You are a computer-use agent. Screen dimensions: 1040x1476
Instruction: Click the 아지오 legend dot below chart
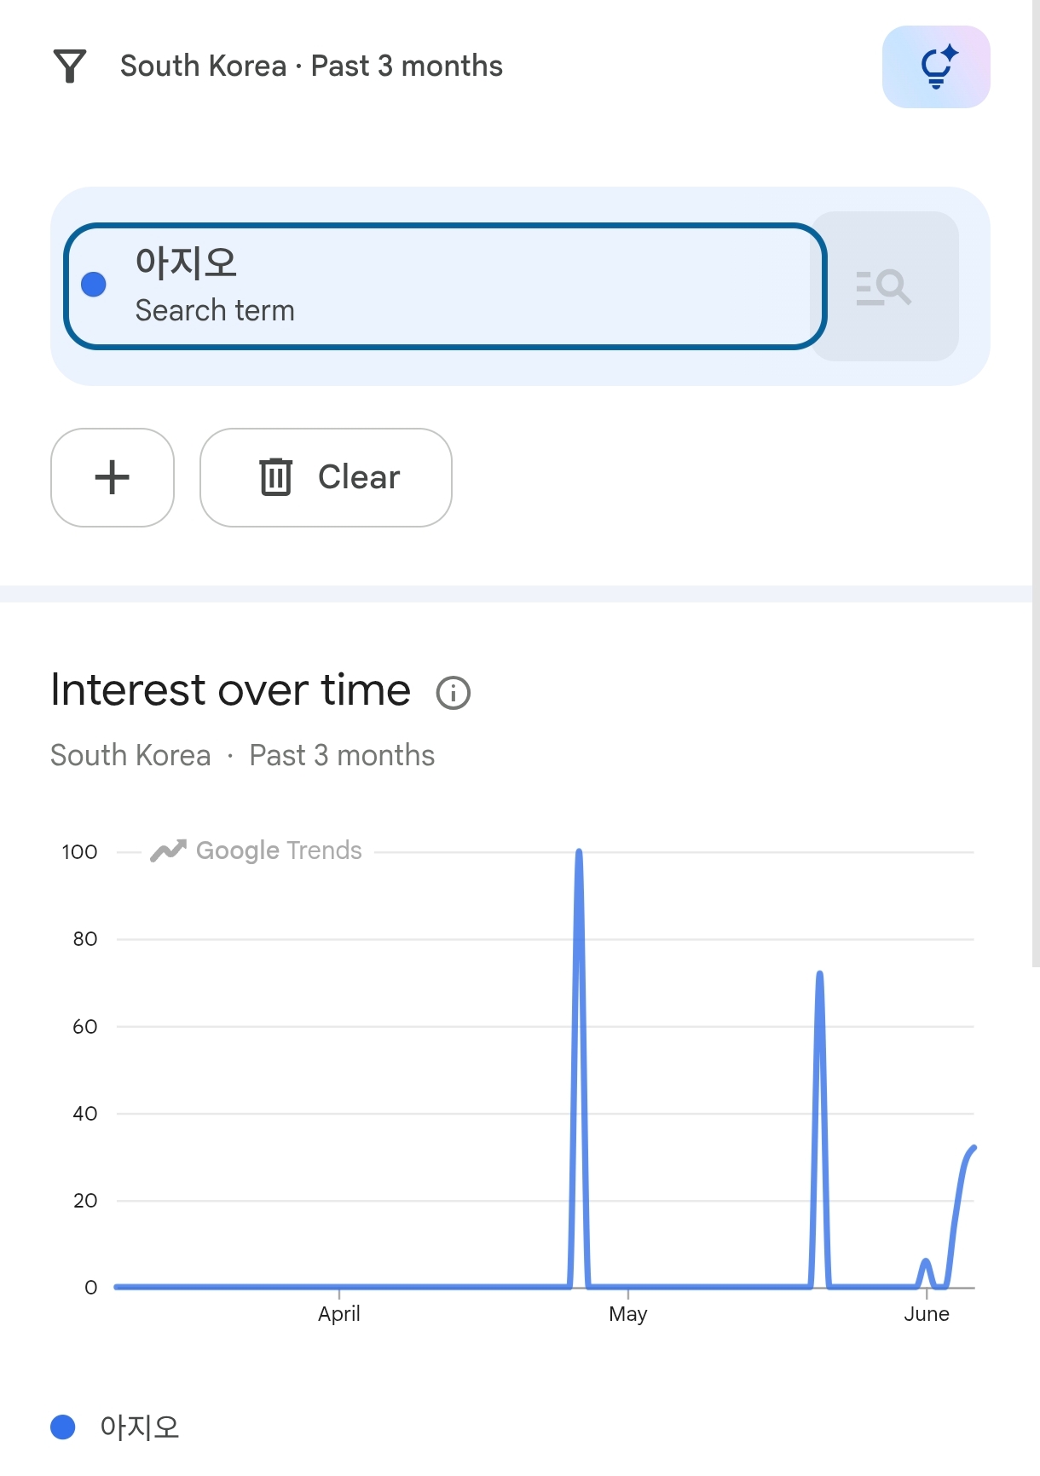coord(63,1427)
